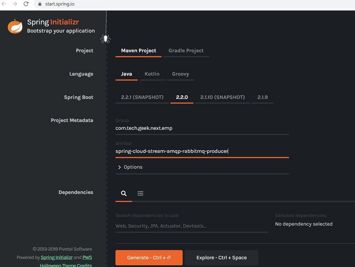355x267 pixels.
Task: Select Spring Boot 2.2.0
Action: 182,97
